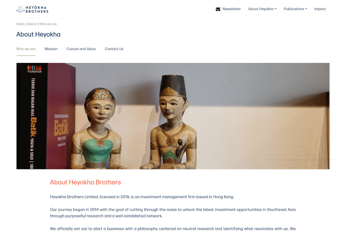This screenshot has width=346, height=231.
Task: Select the Contact Us tab
Action: coord(114,49)
